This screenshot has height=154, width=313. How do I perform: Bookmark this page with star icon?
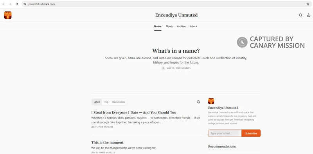coord(308,4)
